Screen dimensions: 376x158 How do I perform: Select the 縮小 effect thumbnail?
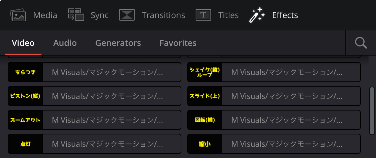pos(205,144)
